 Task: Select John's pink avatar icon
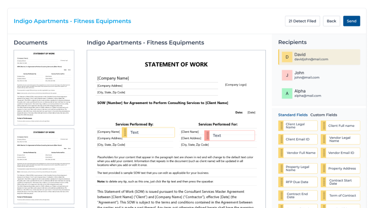pos(287,75)
